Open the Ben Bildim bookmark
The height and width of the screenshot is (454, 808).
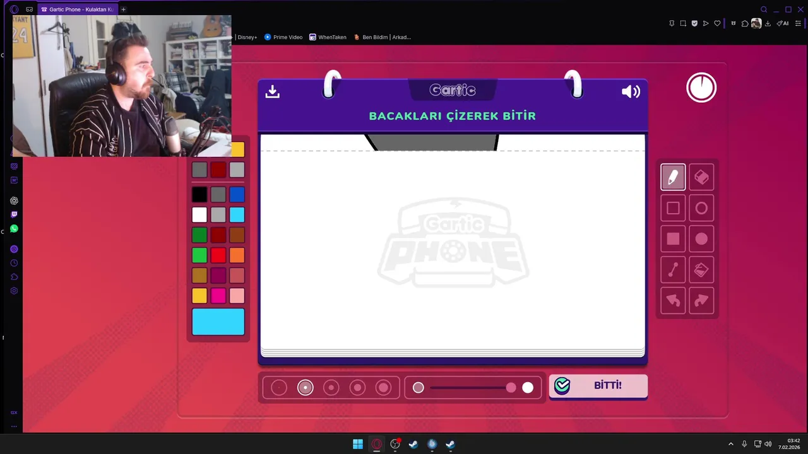(x=383, y=37)
